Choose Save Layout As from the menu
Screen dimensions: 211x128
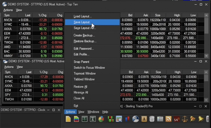click(92, 28)
